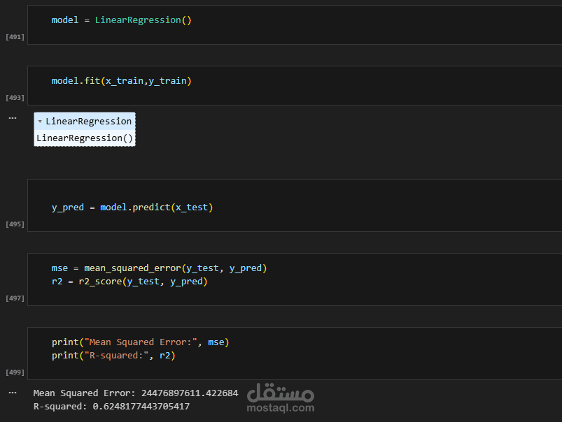Click the print "R-squared:" code line

click(x=113, y=356)
